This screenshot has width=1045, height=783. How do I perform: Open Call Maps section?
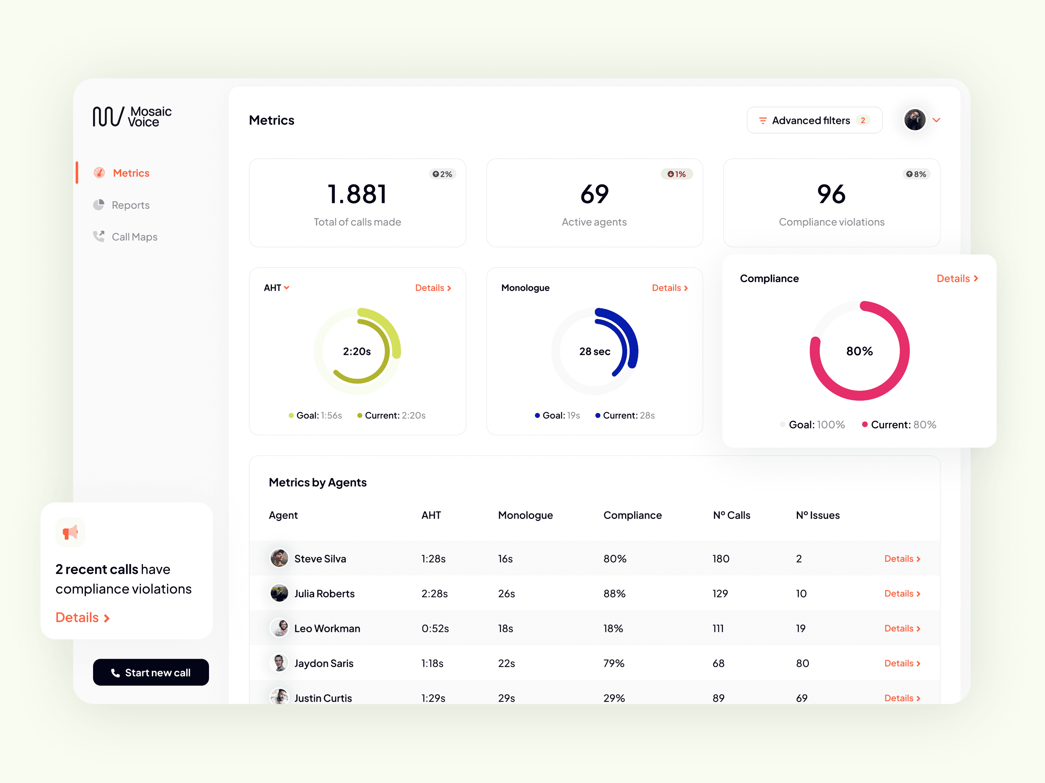(134, 237)
